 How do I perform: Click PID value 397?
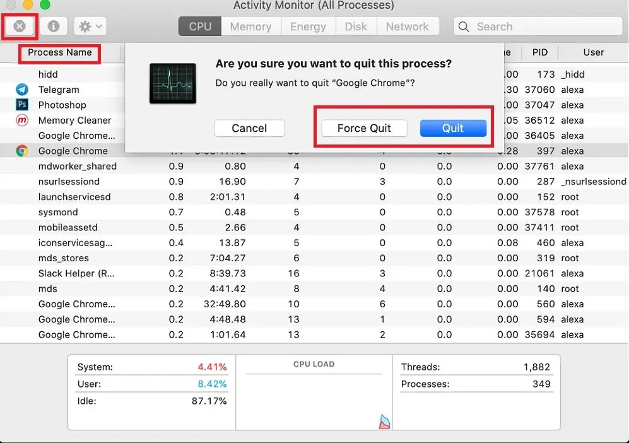point(546,151)
